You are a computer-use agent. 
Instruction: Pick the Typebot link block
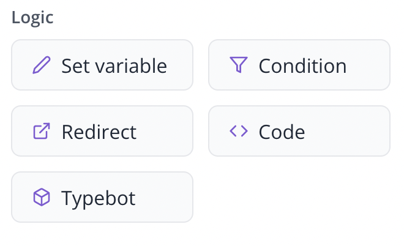102,197
